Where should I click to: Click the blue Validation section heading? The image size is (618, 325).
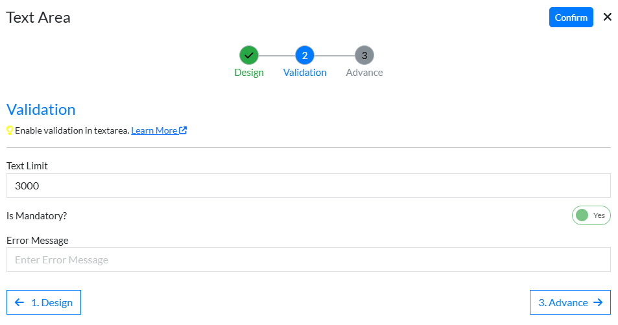(x=41, y=109)
